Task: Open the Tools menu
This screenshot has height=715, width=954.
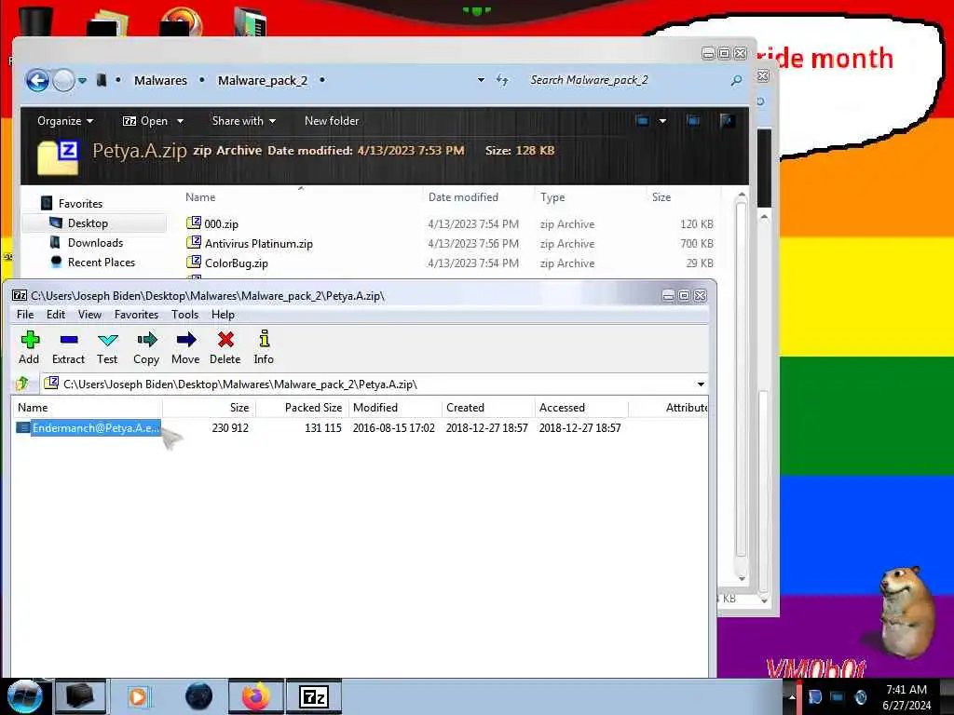Action: click(185, 315)
